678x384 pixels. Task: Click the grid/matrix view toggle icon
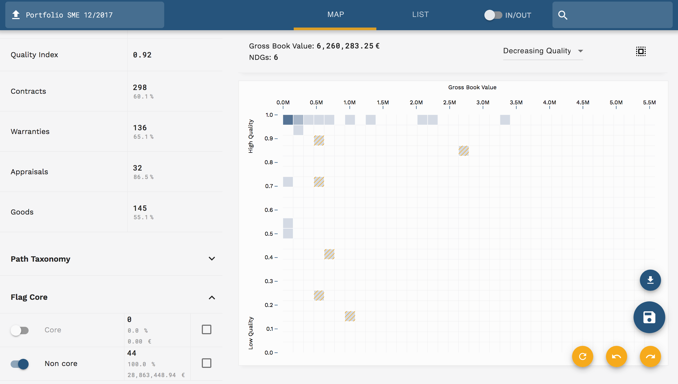[641, 51]
